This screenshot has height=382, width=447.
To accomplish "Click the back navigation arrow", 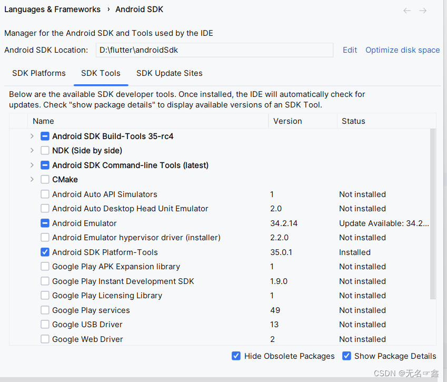I will tap(407, 11).
